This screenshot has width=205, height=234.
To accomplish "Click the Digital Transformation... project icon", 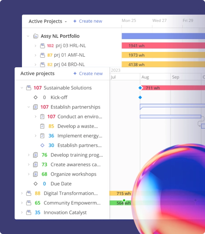I will click(x=29, y=193).
